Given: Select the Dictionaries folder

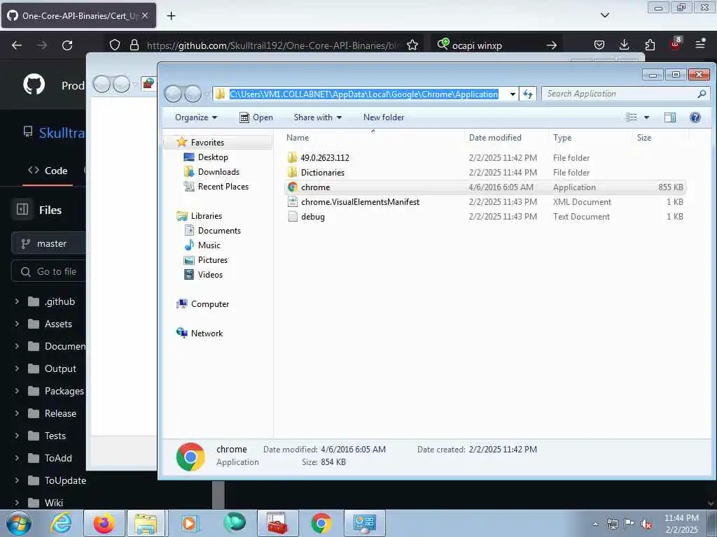Looking at the screenshot, I should [485, 172].
